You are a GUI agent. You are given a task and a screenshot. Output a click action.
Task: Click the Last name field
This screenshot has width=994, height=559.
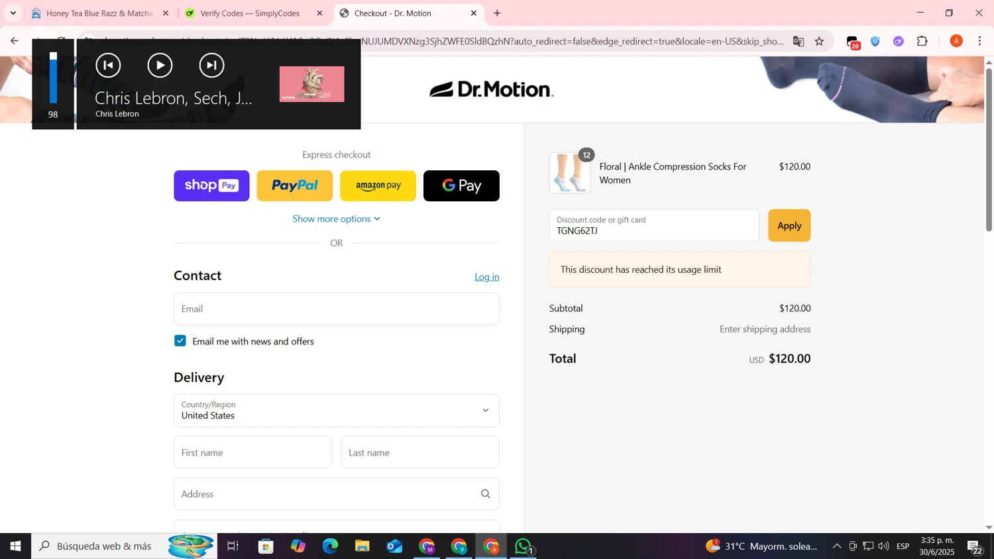coord(420,452)
